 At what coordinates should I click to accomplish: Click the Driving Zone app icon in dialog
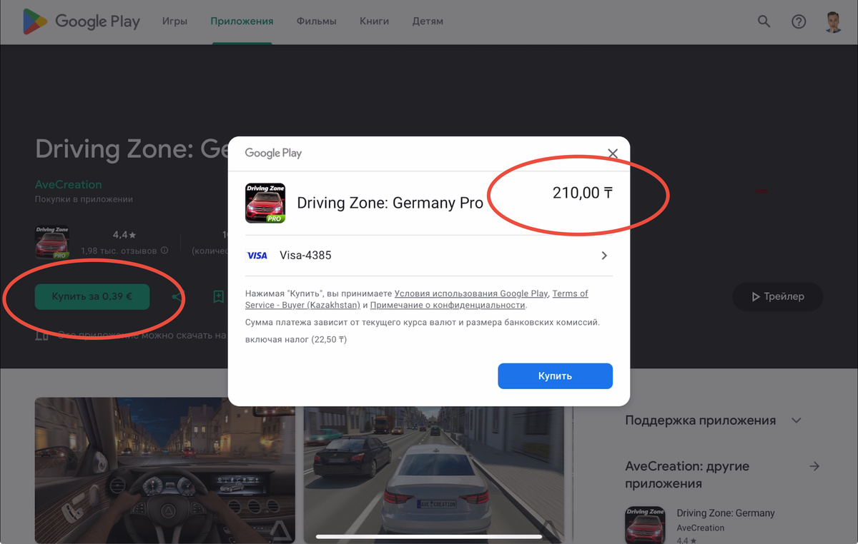265,203
